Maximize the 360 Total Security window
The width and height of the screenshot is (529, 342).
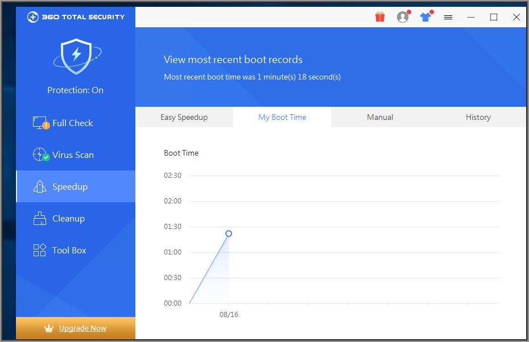point(494,17)
